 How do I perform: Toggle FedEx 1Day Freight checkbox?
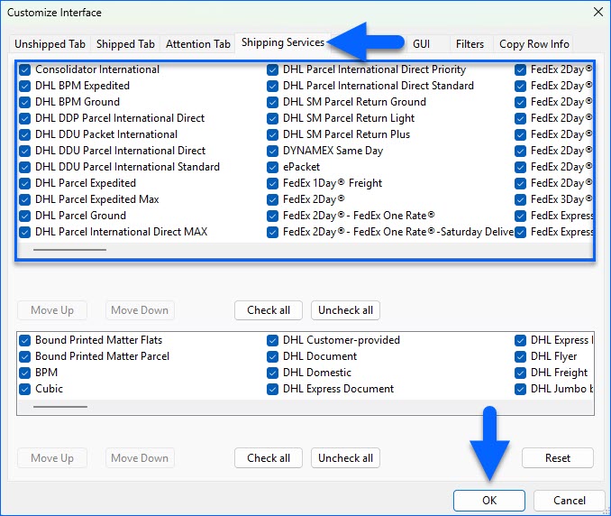coord(273,183)
